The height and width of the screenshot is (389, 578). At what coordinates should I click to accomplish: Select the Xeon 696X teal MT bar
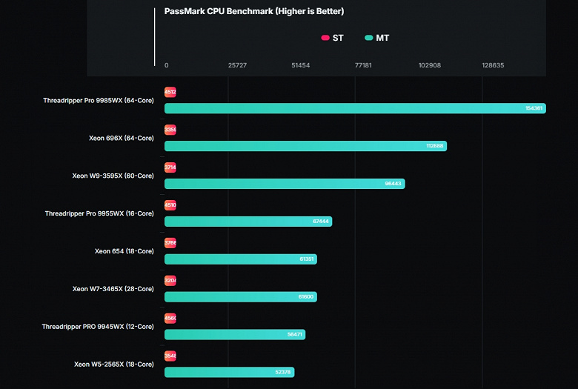[x=305, y=146]
